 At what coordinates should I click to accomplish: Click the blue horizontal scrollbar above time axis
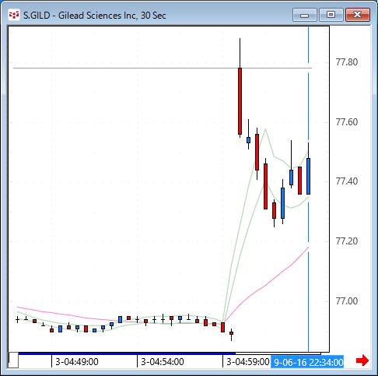(127, 353)
